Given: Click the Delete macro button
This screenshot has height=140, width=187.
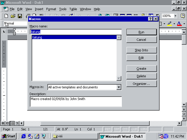Looking at the screenshot, I should pyautogui.click(x=141, y=76).
